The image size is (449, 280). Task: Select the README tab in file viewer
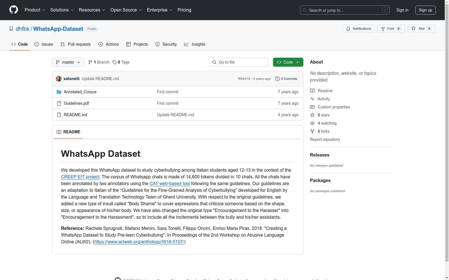point(68,132)
